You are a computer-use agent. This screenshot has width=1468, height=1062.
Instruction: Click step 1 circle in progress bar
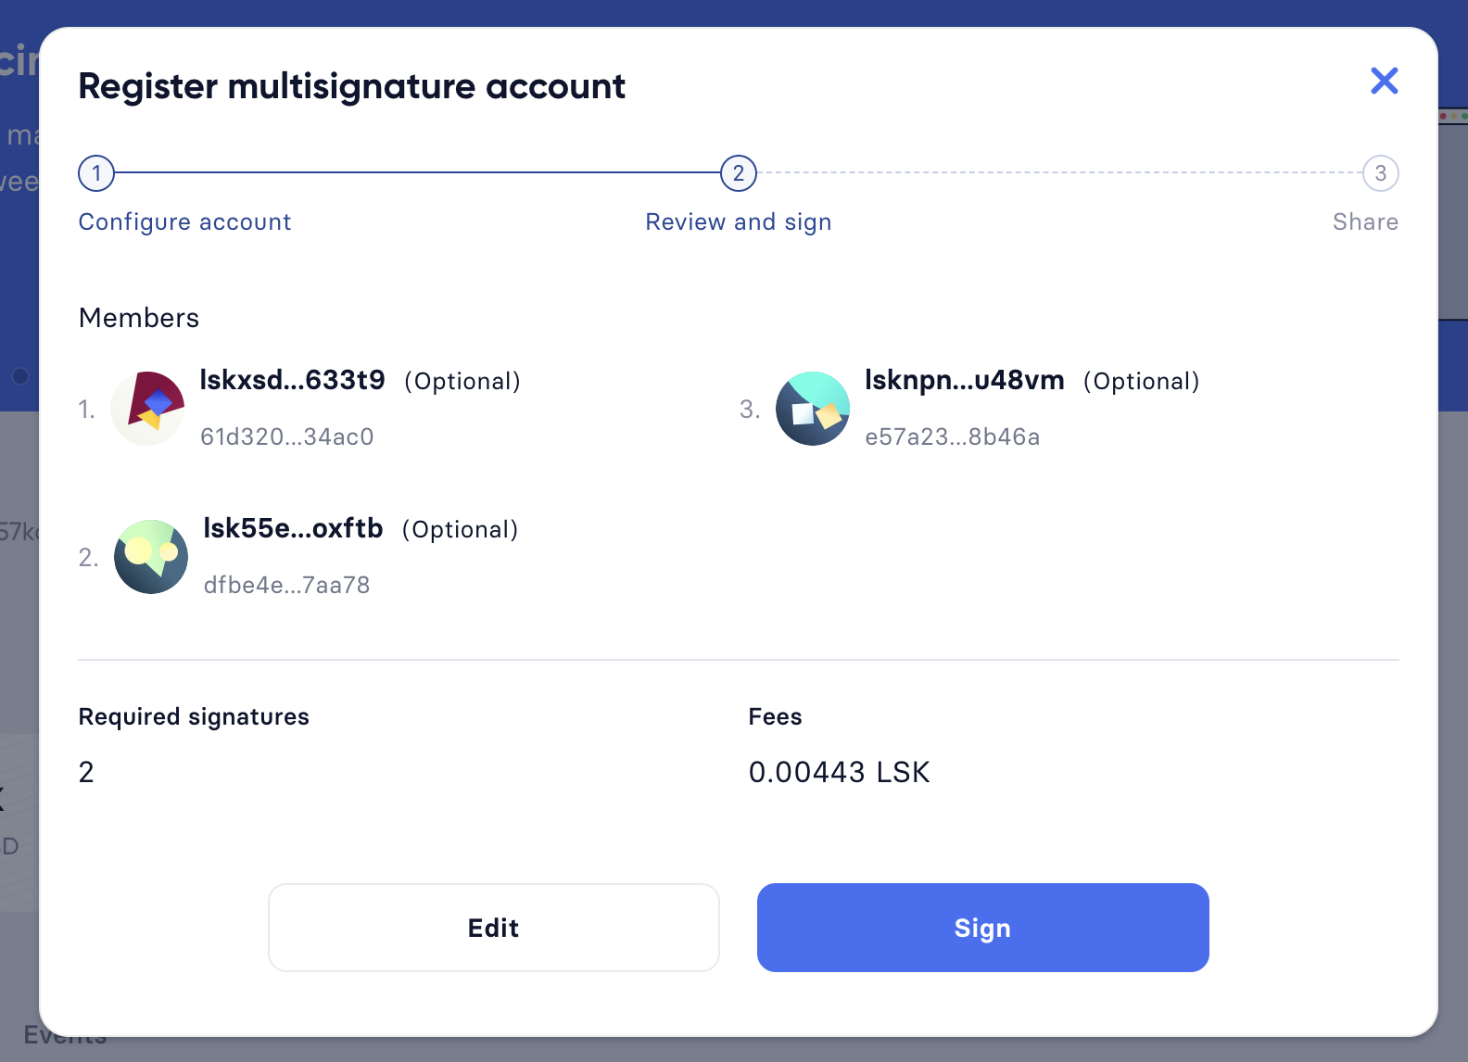coord(96,173)
